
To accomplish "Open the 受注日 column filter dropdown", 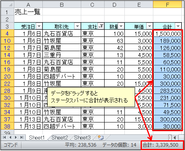I will 39,26.
